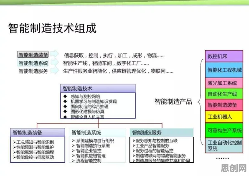Click the line 智能生产线，智能车间，数字化工厂

[x=106, y=64]
